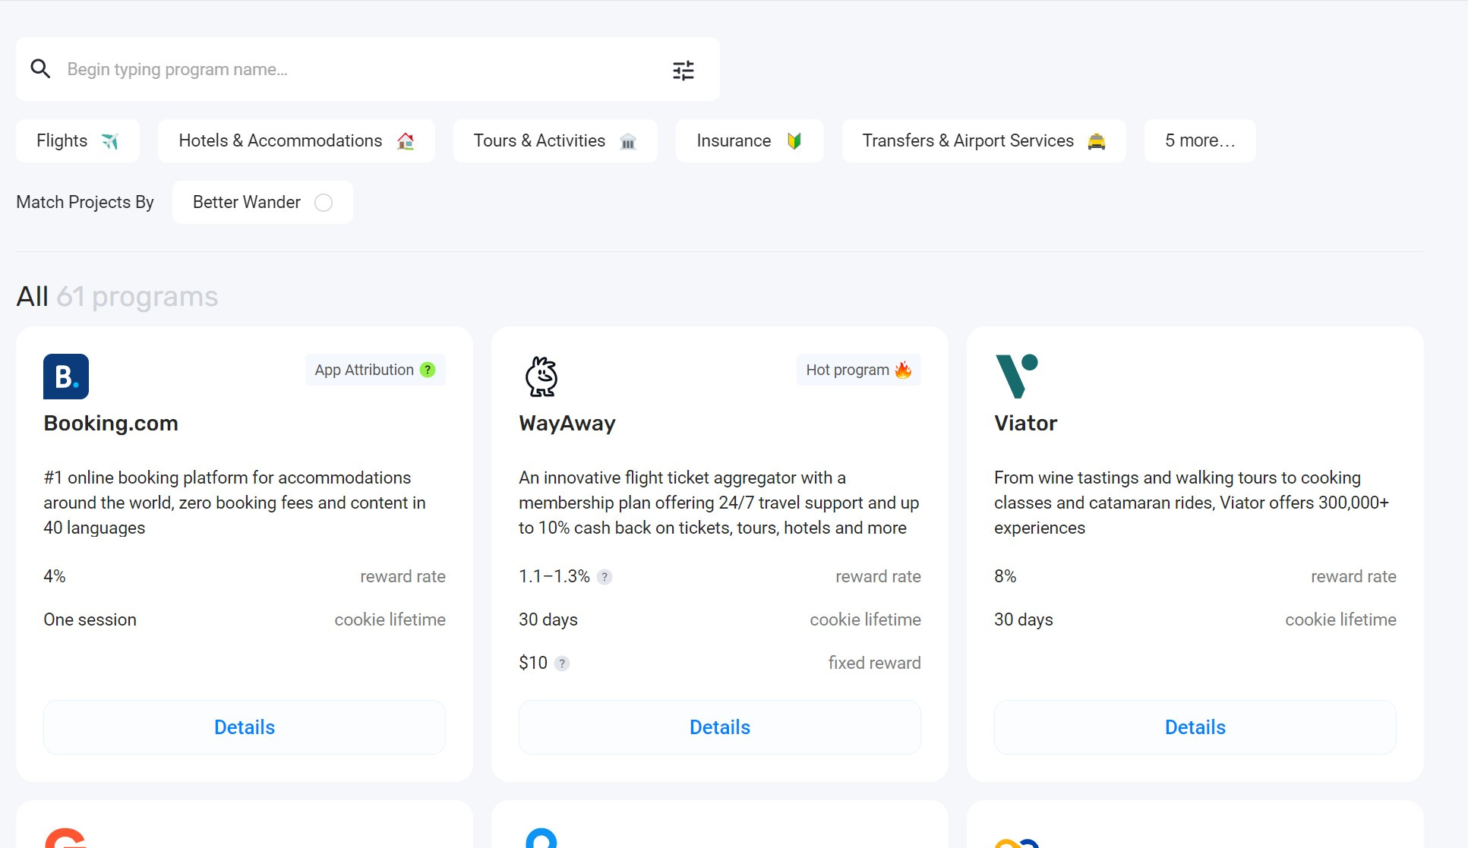
Task: Click the Hot program flame icon
Action: coord(903,370)
